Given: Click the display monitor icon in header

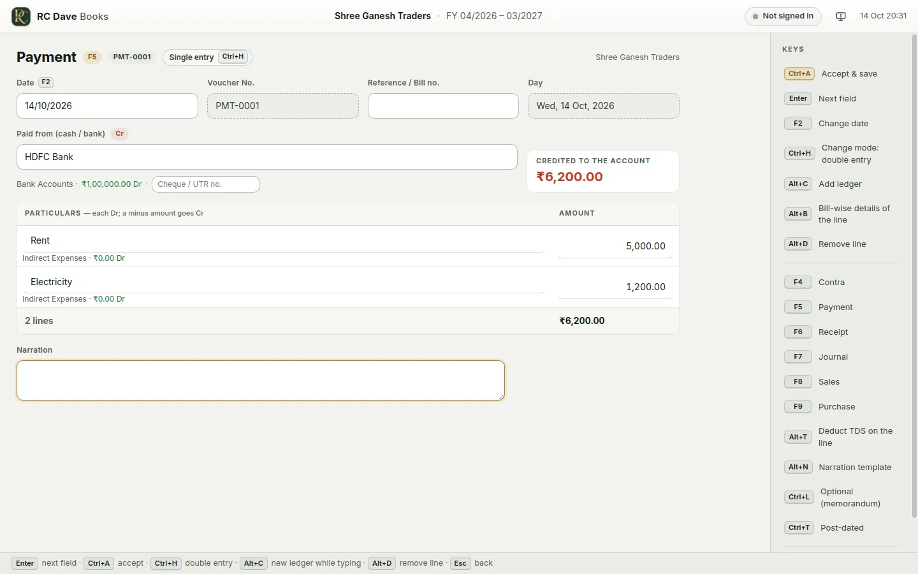Looking at the screenshot, I should [x=841, y=17].
